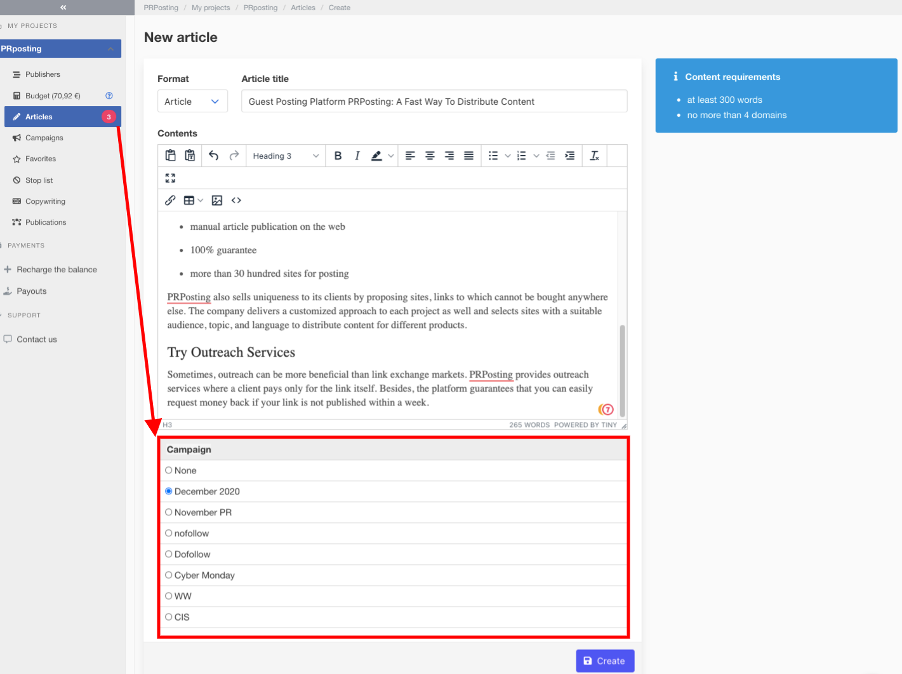Click the Create button
902x674 pixels.
coord(605,661)
